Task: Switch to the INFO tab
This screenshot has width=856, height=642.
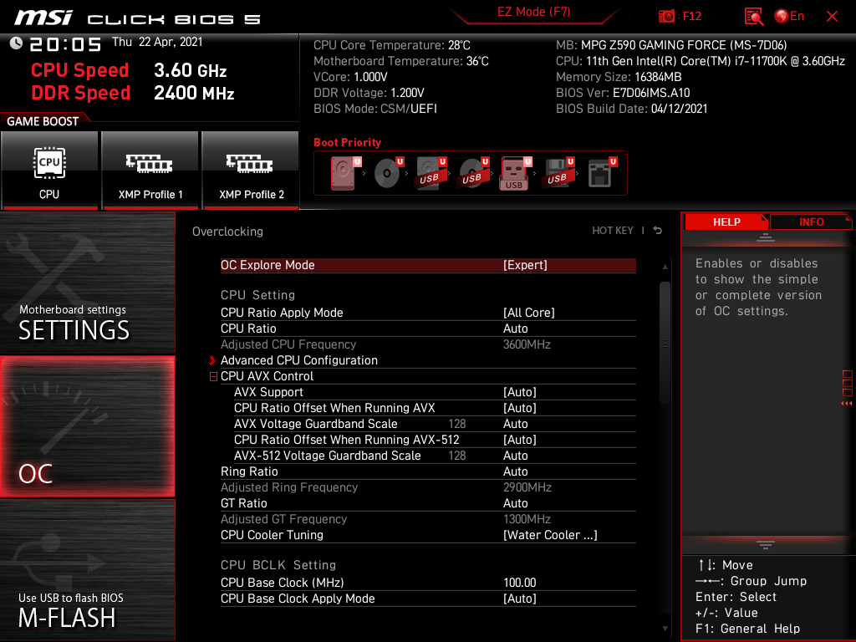Action: (x=811, y=222)
